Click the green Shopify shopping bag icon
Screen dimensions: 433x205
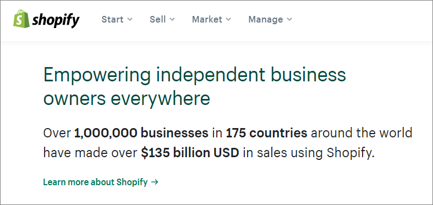click(21, 19)
